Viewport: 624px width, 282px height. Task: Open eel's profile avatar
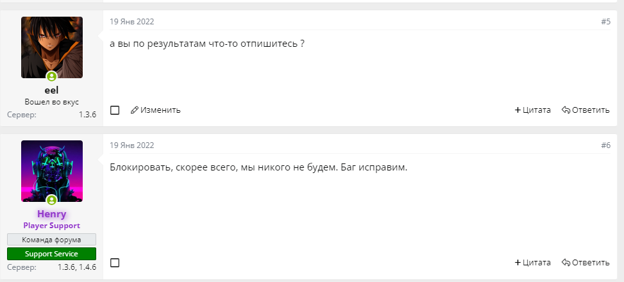point(52,47)
